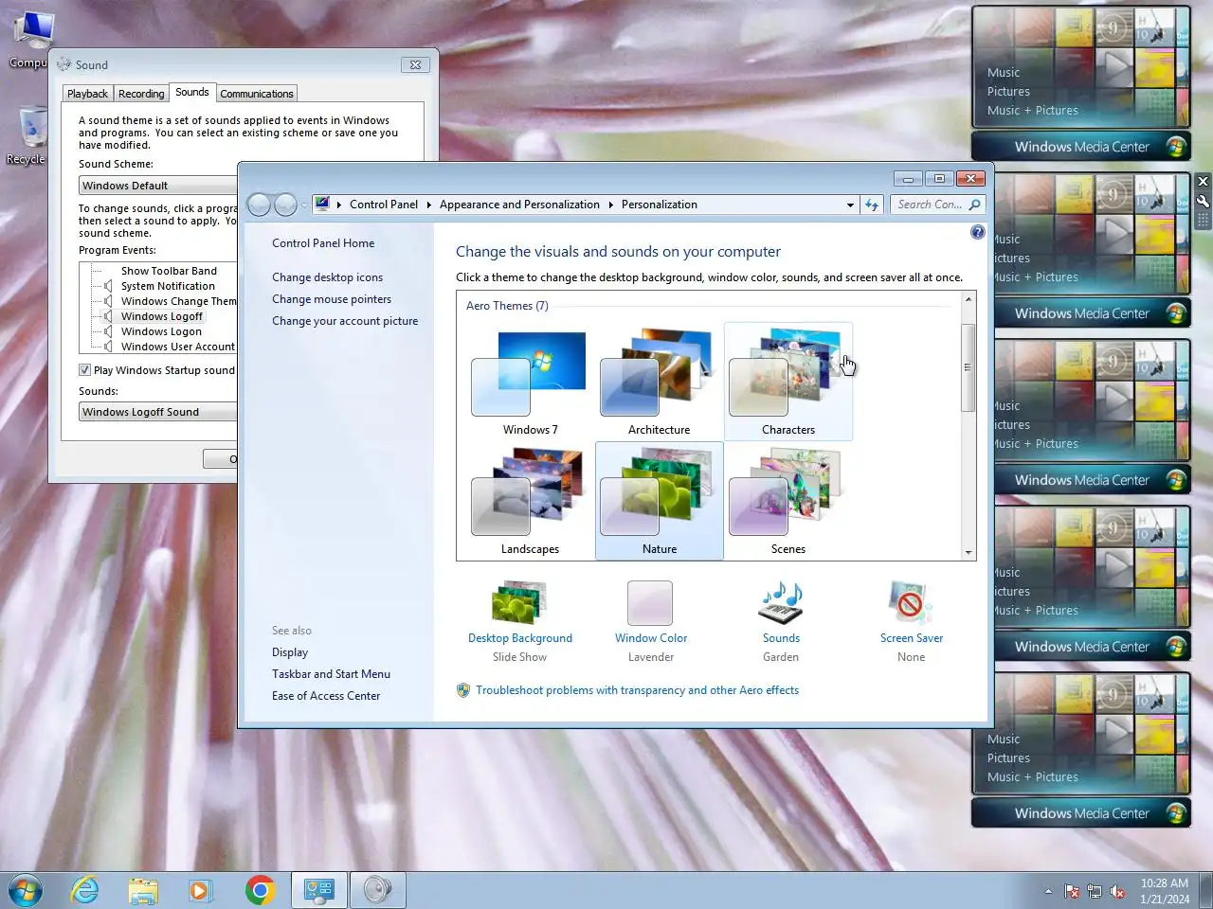Open Communications tab in Sound window

coord(257,94)
